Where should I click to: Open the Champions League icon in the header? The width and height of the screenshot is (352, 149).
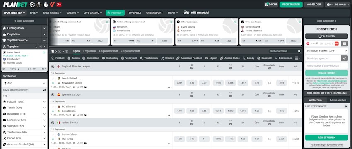click(32, 5)
